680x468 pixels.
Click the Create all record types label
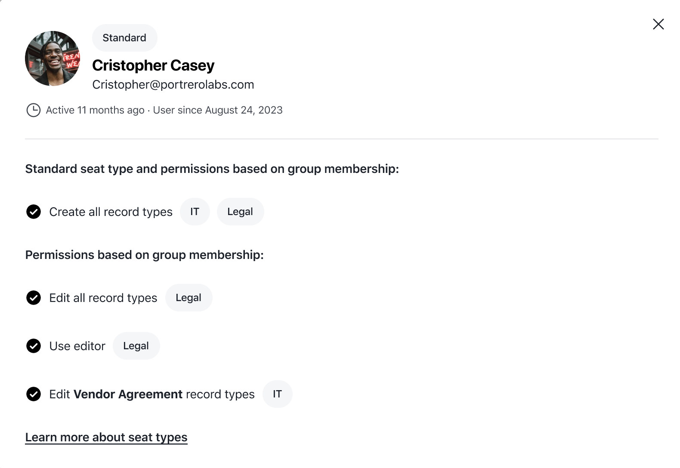pos(111,212)
